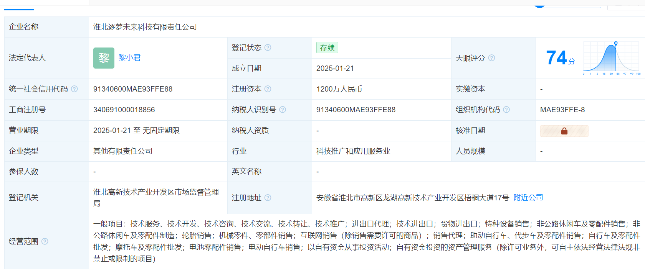Viewport: 645px width, 272px height.
Task: Click the 经营范围 business scope paragraph
Action: coord(367,241)
